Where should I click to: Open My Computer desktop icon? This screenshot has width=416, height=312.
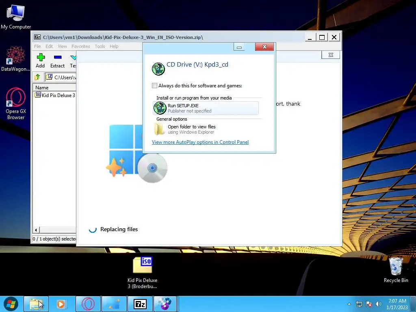16,17
